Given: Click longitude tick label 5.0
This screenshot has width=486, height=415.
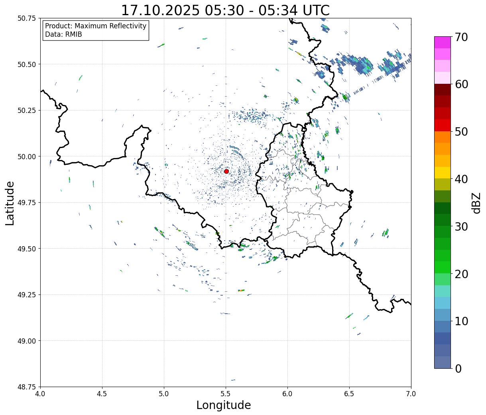Looking at the screenshot, I should click(x=164, y=394).
